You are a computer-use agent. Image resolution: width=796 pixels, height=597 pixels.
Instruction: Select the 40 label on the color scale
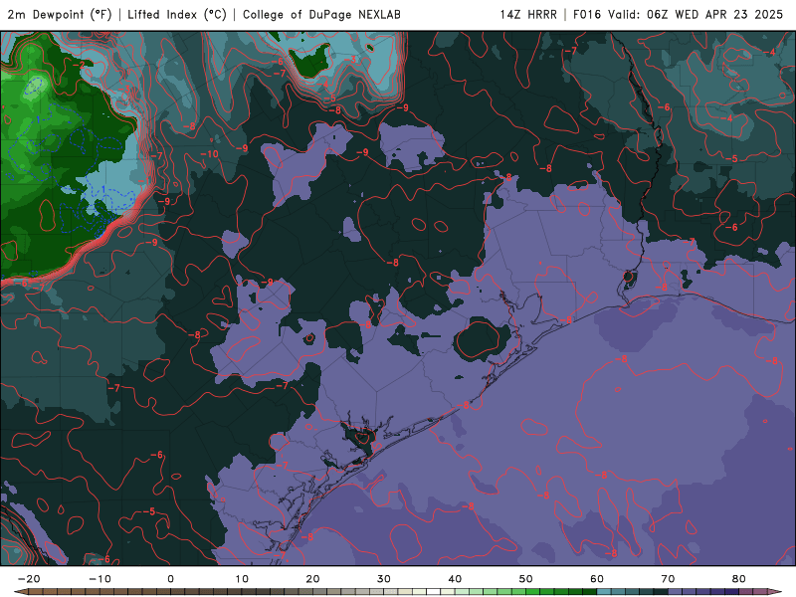[x=455, y=579]
